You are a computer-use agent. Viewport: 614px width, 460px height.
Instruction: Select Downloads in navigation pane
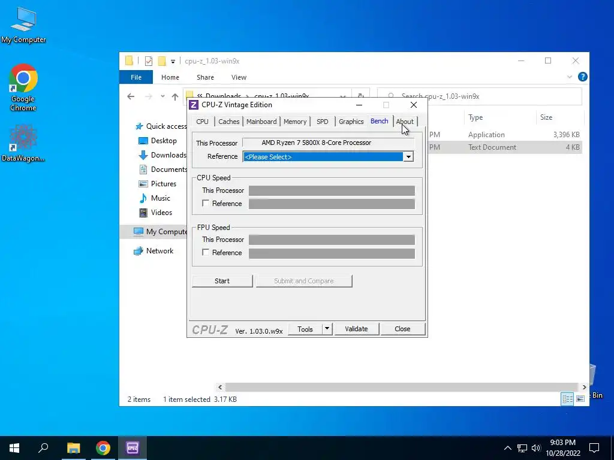pyautogui.click(x=162, y=155)
